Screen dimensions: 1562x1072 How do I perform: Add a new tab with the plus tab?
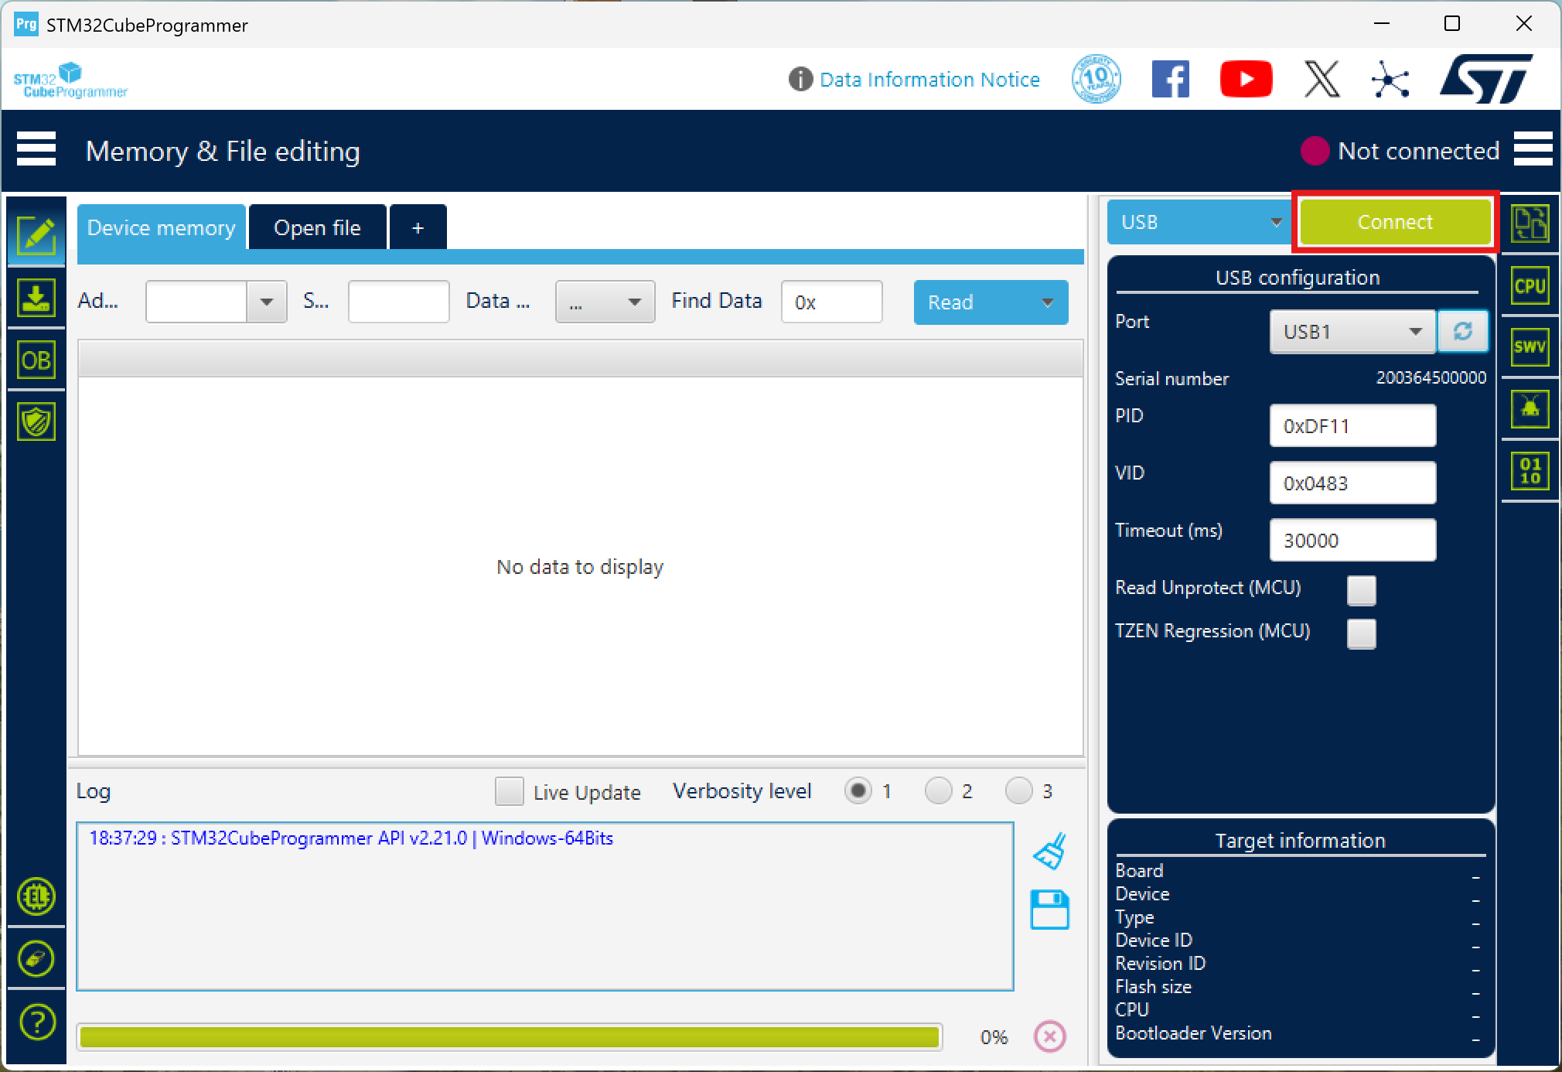tap(418, 228)
